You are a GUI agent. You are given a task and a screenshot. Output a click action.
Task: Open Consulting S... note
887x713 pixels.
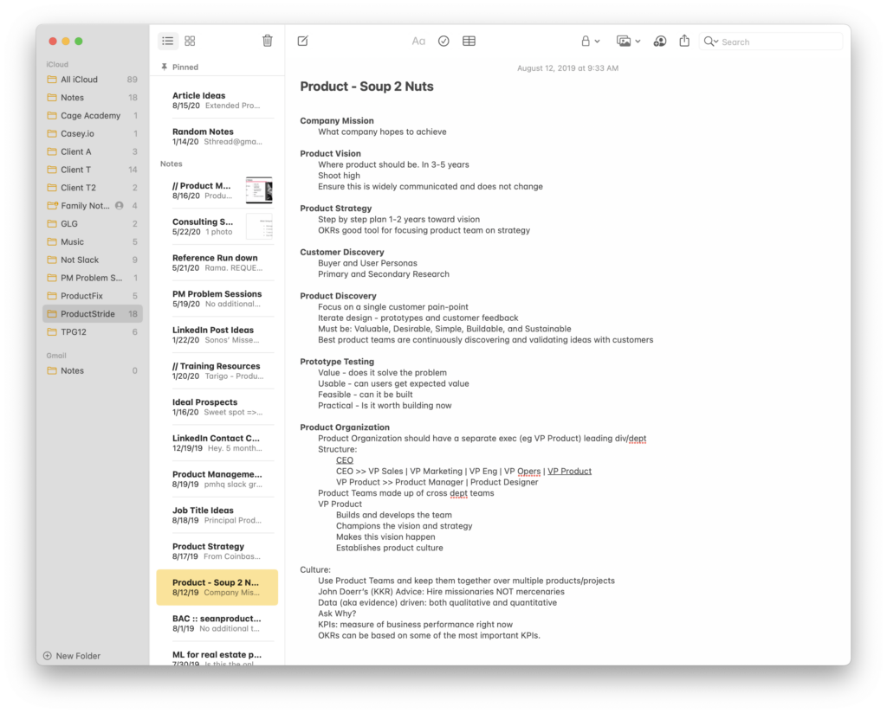tap(217, 227)
